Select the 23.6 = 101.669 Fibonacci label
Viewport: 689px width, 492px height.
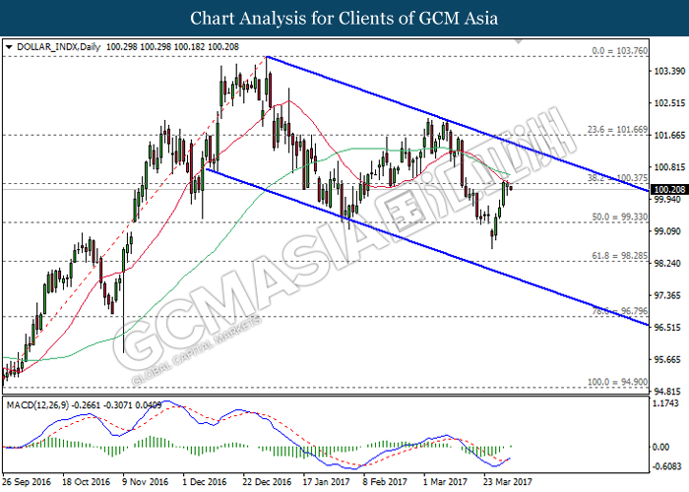point(617,130)
